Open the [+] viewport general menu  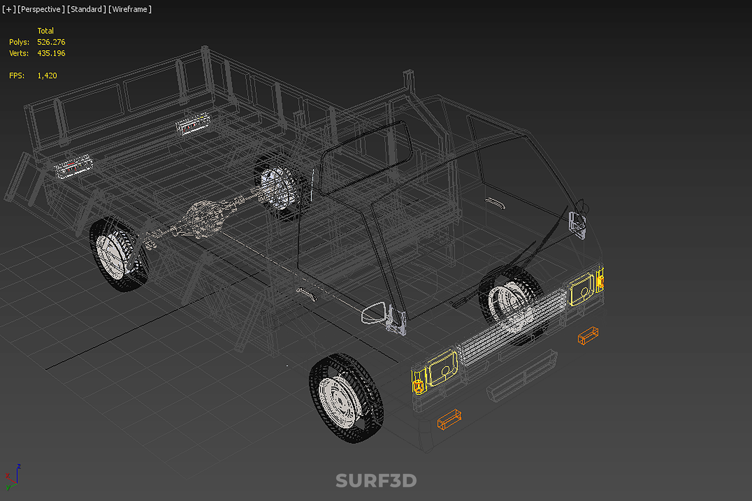[9, 9]
